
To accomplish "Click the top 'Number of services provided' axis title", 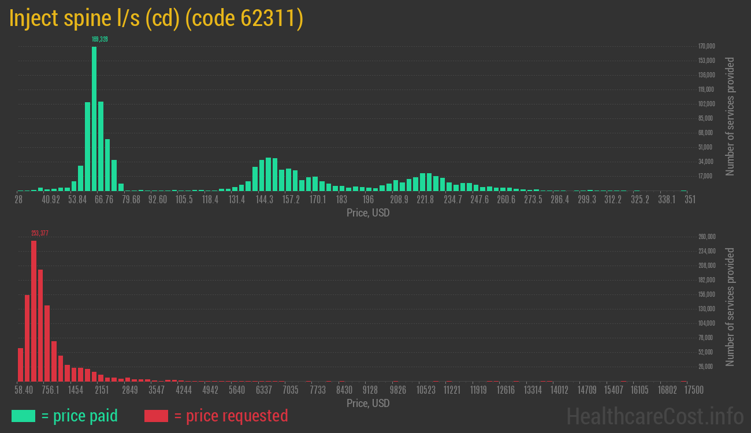I will tap(730, 116).
